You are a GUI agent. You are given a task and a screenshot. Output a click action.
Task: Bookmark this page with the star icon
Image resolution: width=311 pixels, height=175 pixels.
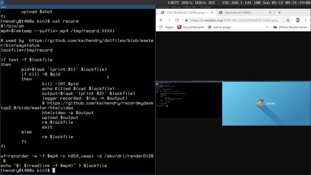point(288,20)
